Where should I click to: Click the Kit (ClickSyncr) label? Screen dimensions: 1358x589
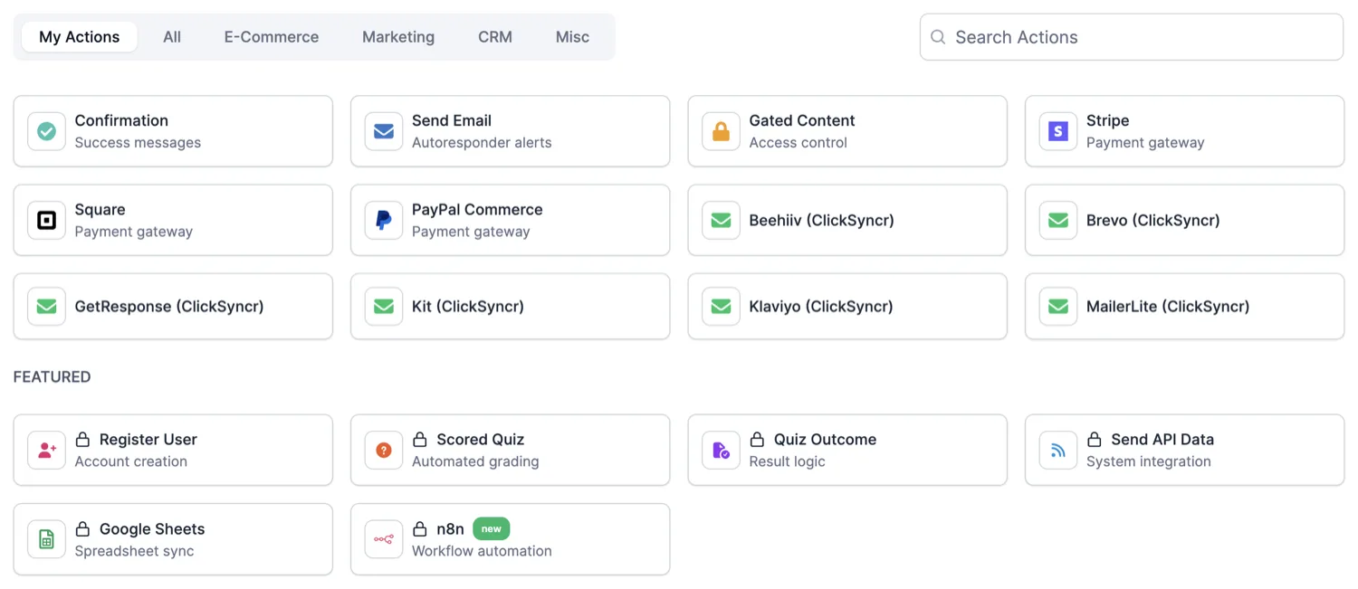[x=468, y=307]
